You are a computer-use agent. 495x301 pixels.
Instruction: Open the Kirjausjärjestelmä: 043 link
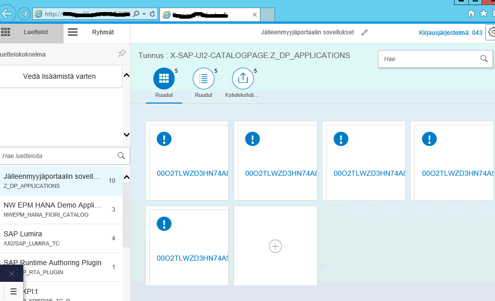tap(451, 32)
